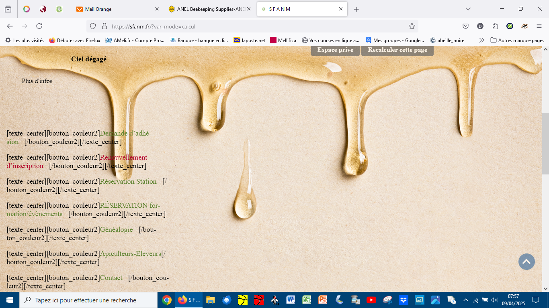The image size is (549, 308).
Task: Launch PowerPoint from taskbar
Action: (323, 300)
